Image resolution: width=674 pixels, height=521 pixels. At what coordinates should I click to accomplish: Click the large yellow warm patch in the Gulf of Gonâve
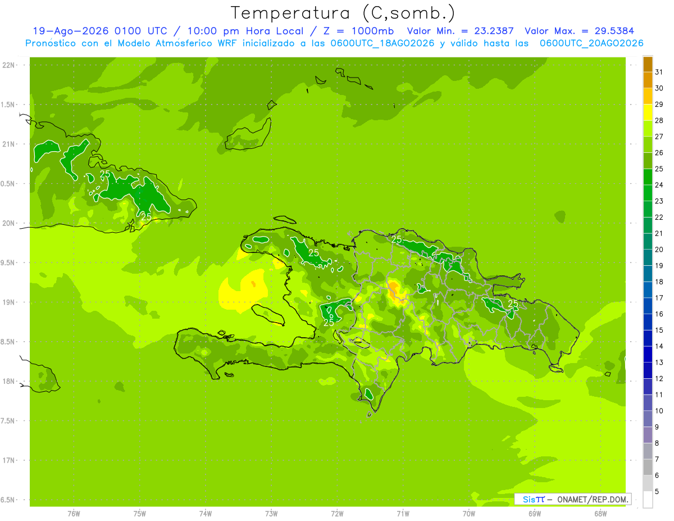pos(243,290)
